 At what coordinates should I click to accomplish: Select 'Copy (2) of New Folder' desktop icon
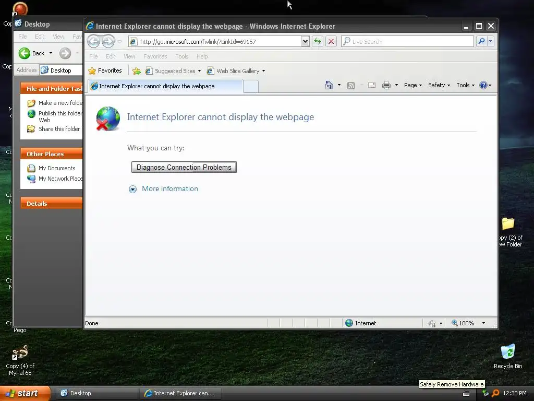tap(510, 232)
